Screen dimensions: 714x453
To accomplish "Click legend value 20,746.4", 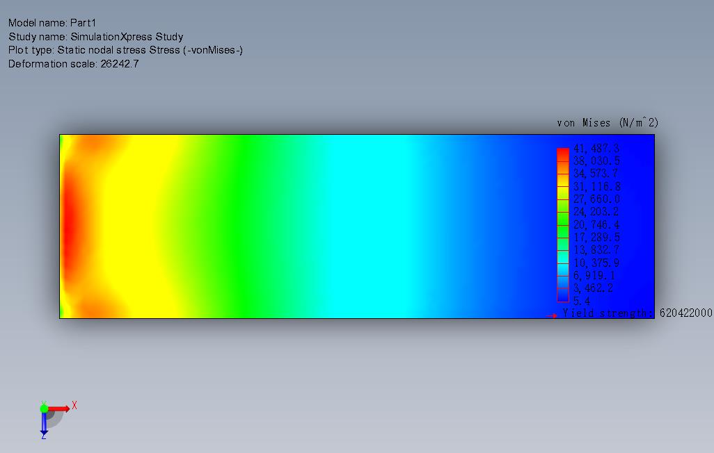I will pyautogui.click(x=596, y=224).
